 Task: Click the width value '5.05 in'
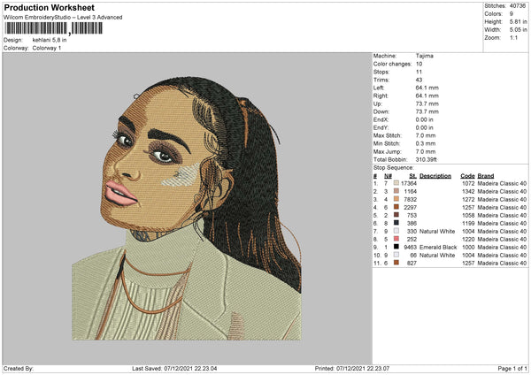(x=518, y=30)
